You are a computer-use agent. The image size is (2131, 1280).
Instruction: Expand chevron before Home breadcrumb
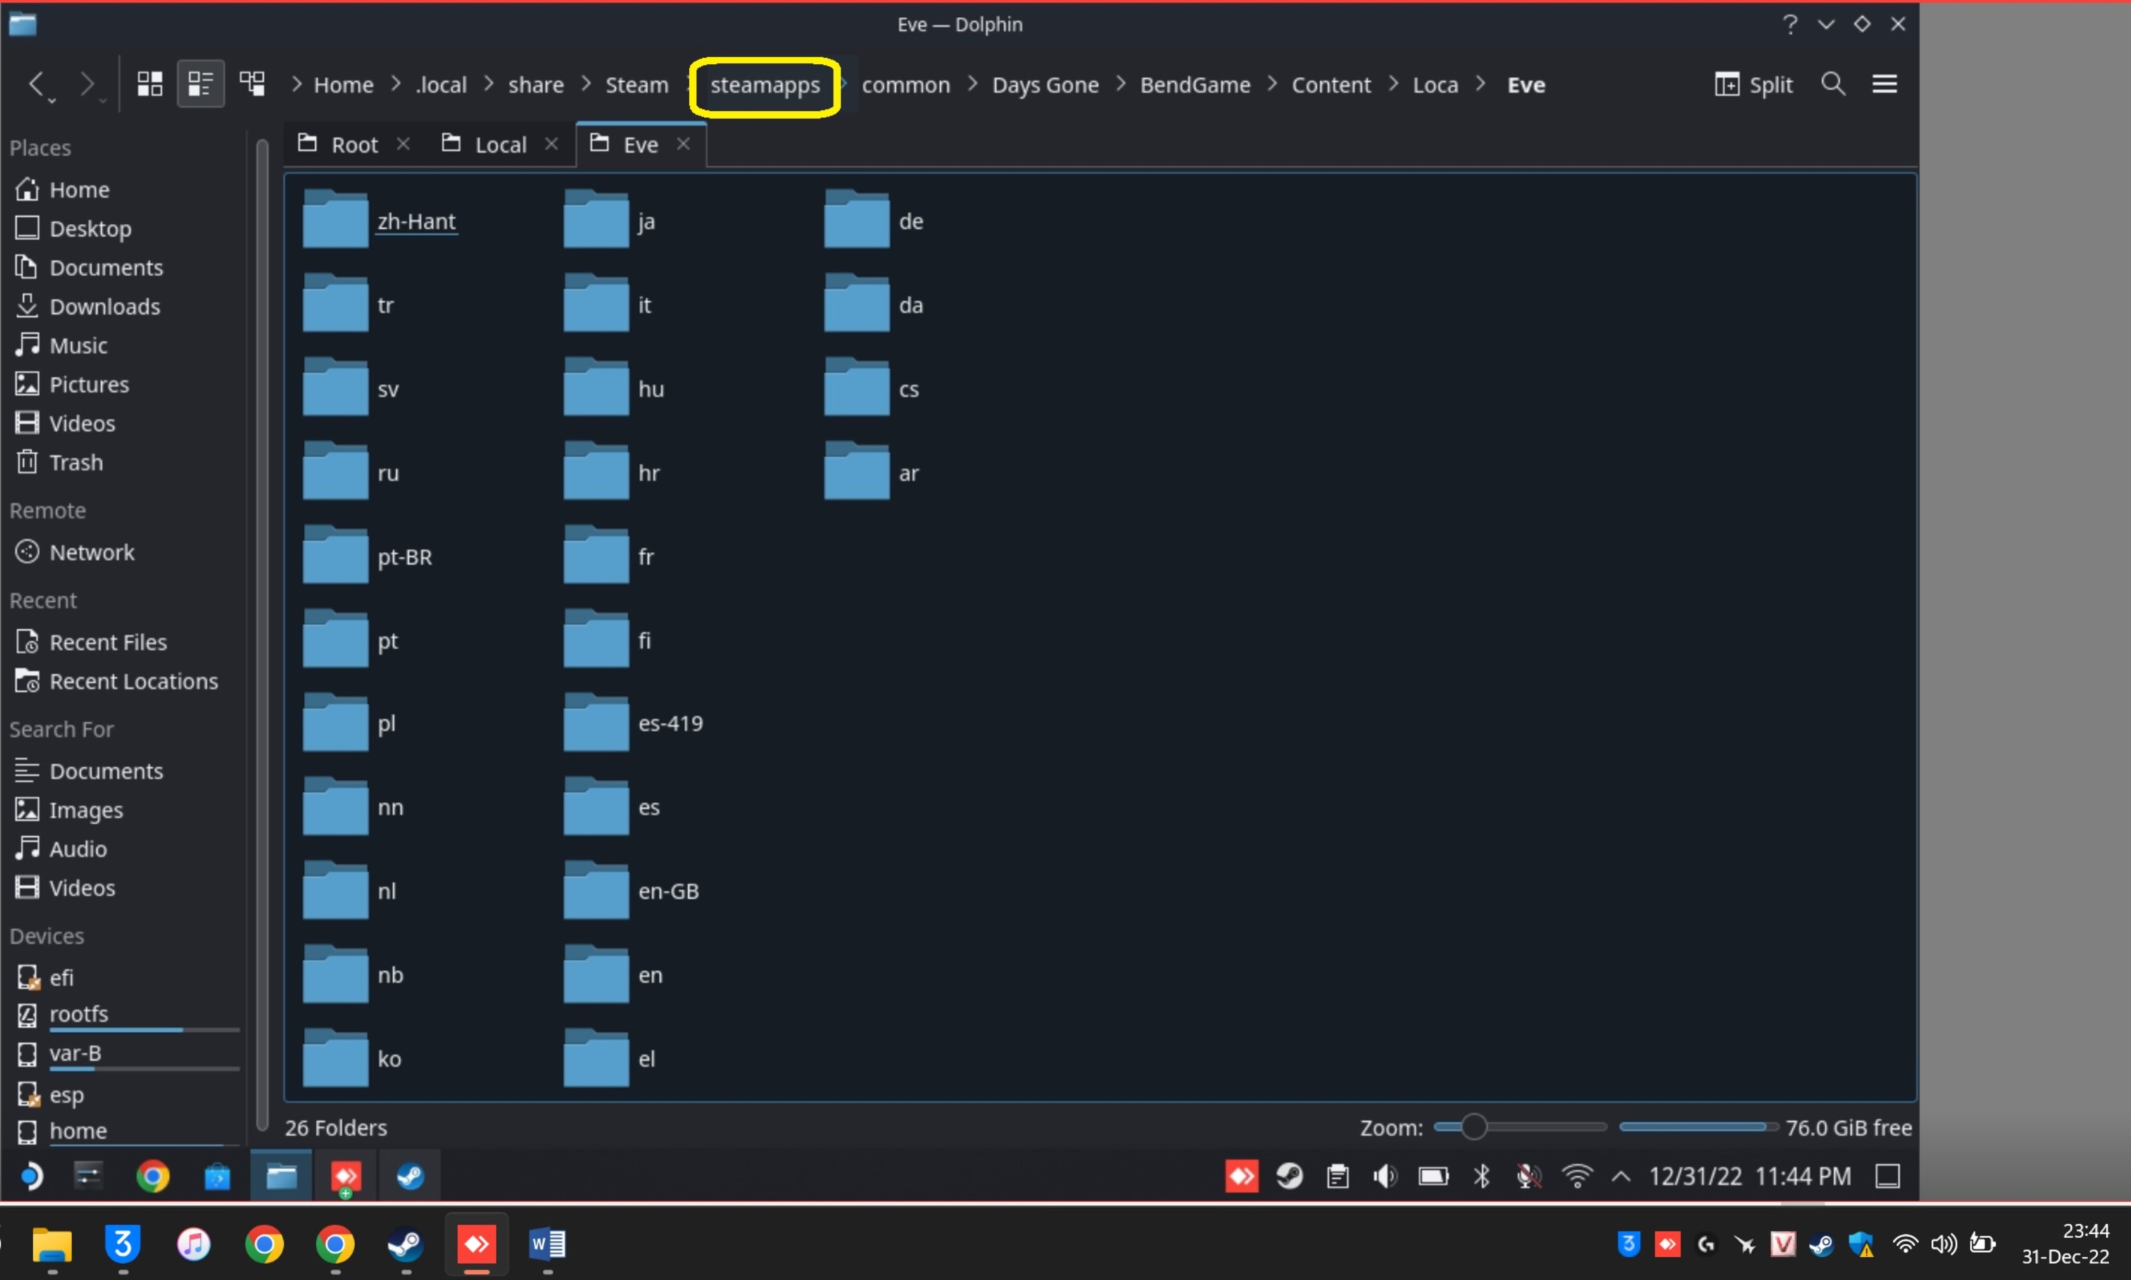point(296,84)
